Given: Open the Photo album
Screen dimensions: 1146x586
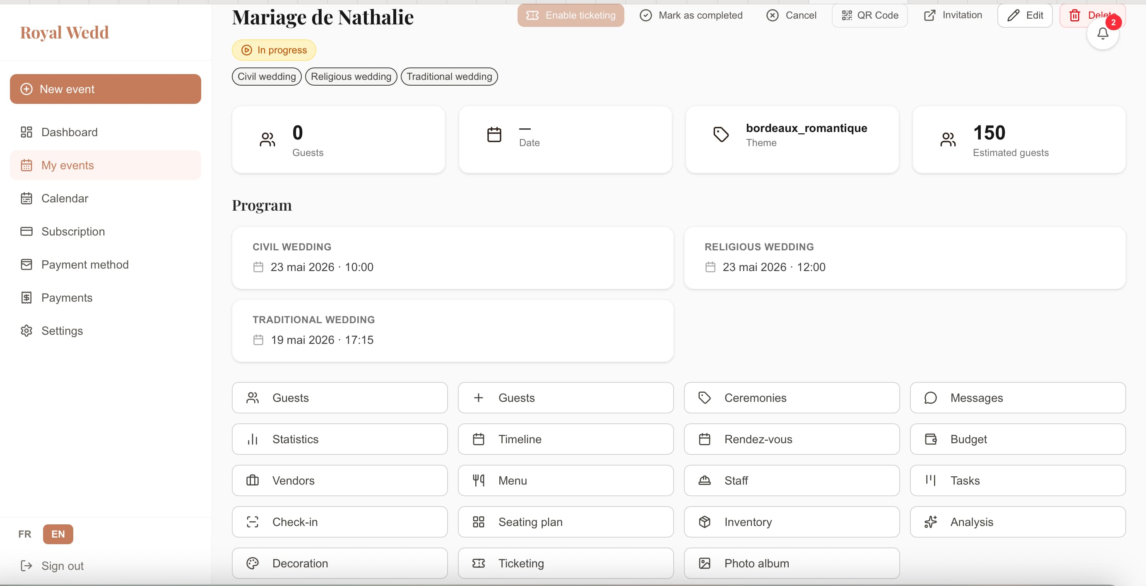Looking at the screenshot, I should (792, 563).
